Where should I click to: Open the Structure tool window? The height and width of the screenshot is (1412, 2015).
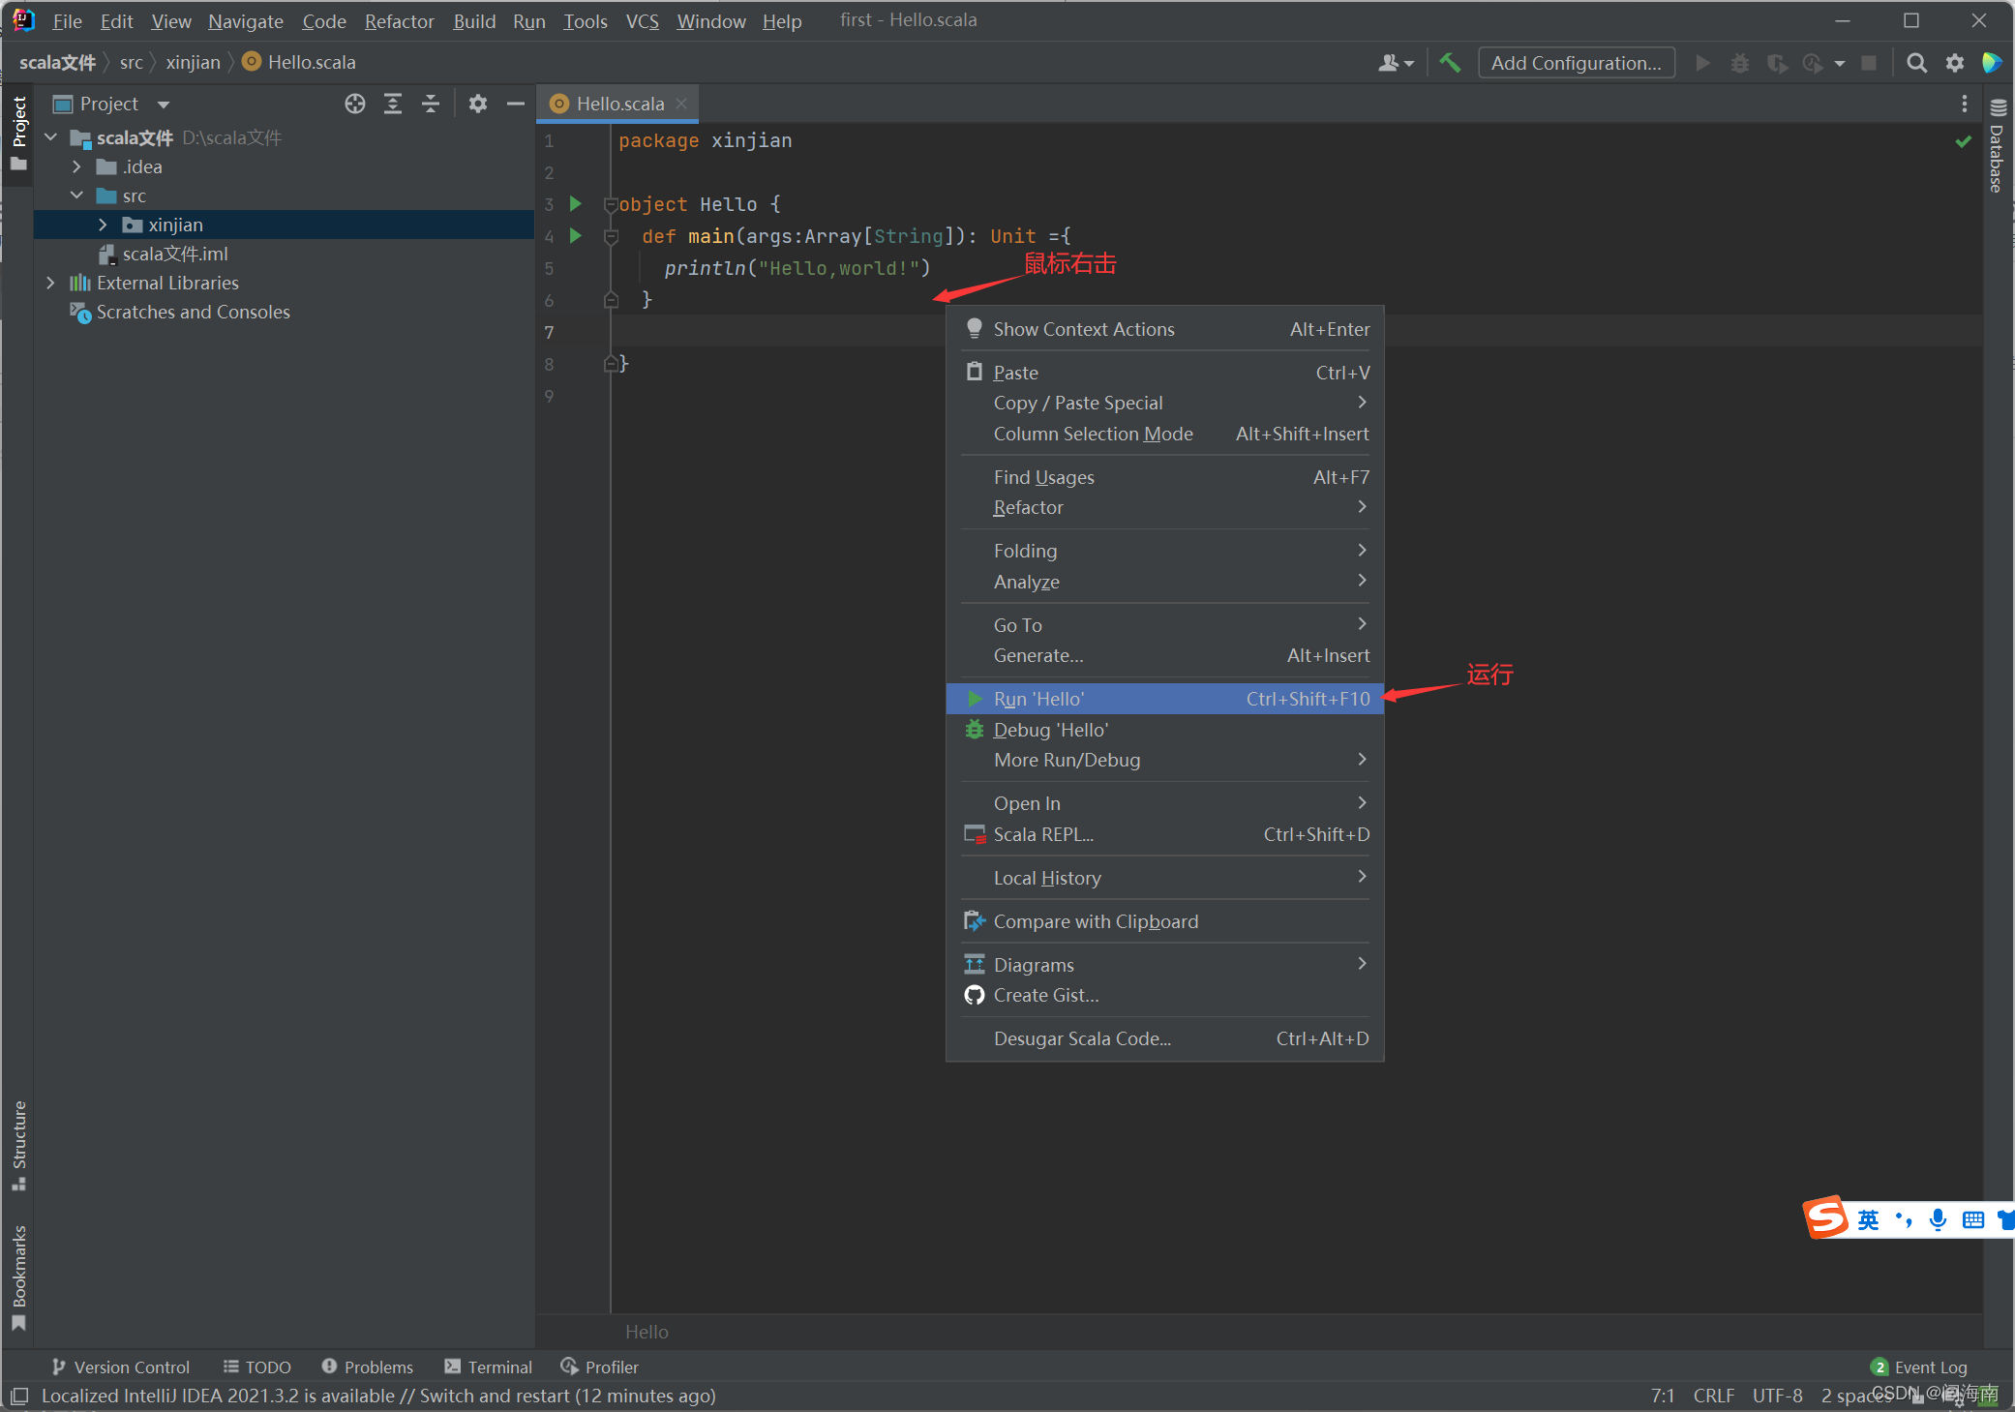click(18, 1145)
